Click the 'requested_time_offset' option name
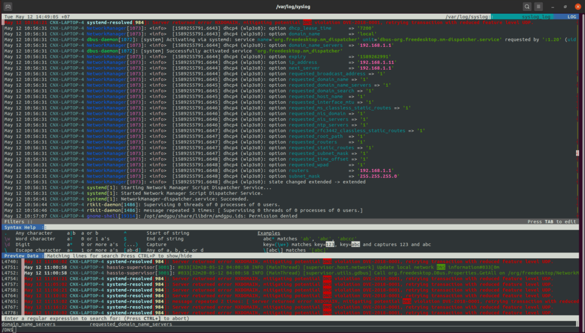 tap(319, 159)
